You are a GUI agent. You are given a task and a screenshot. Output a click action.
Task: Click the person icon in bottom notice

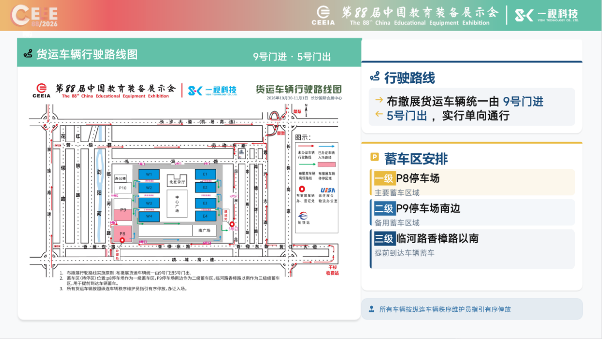coord(372,309)
